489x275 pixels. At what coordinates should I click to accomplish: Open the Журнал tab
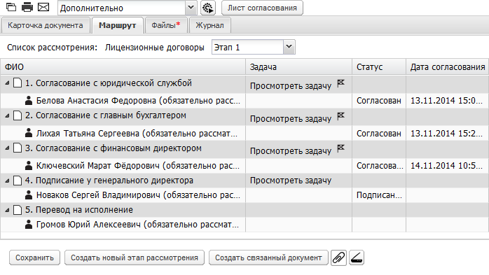pos(209,25)
